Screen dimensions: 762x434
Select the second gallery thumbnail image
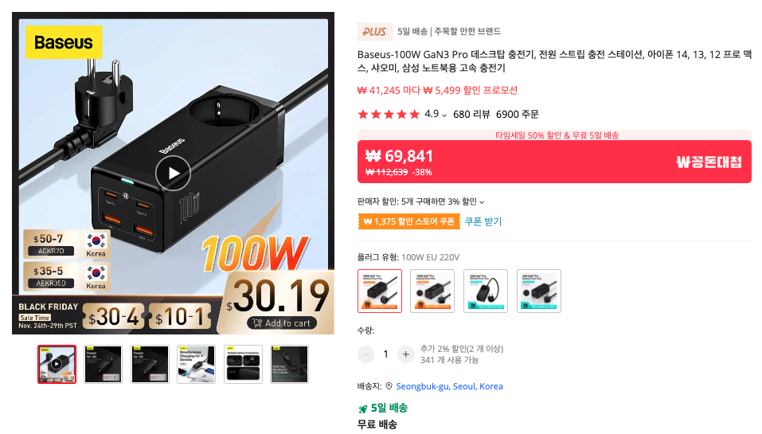click(103, 364)
